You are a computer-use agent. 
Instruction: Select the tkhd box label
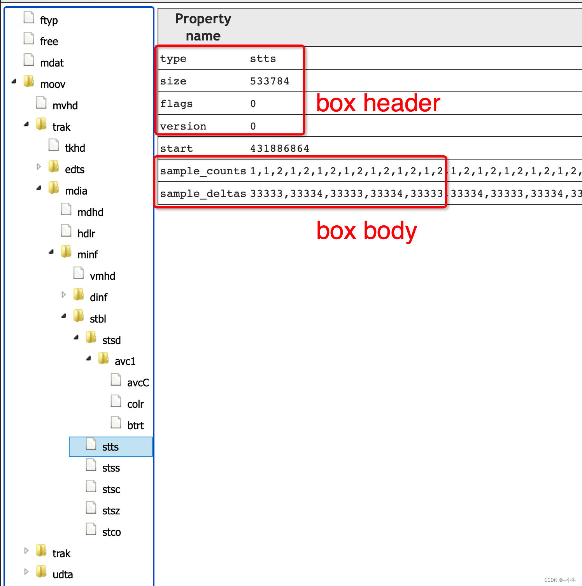coord(75,148)
